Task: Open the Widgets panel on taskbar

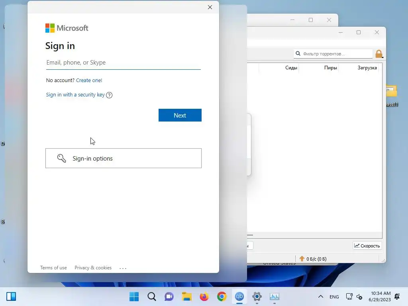Action: point(11,296)
